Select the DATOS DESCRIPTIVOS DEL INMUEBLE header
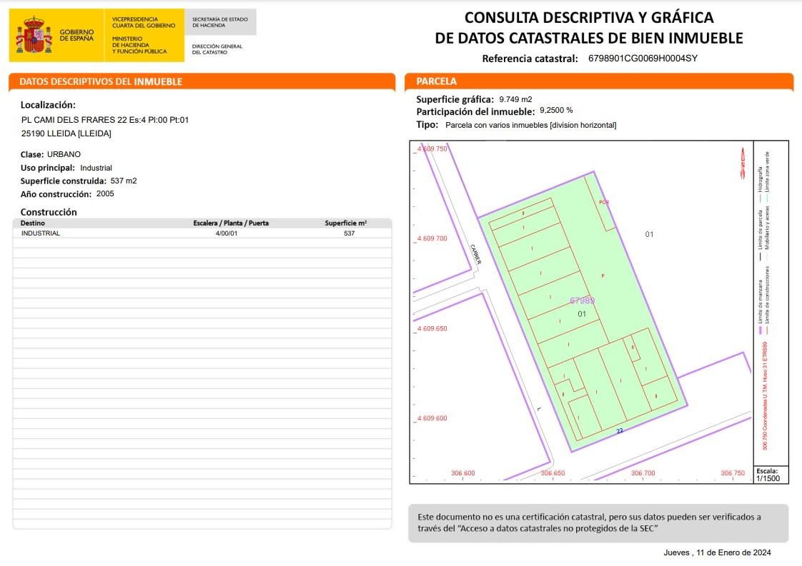 point(101,81)
